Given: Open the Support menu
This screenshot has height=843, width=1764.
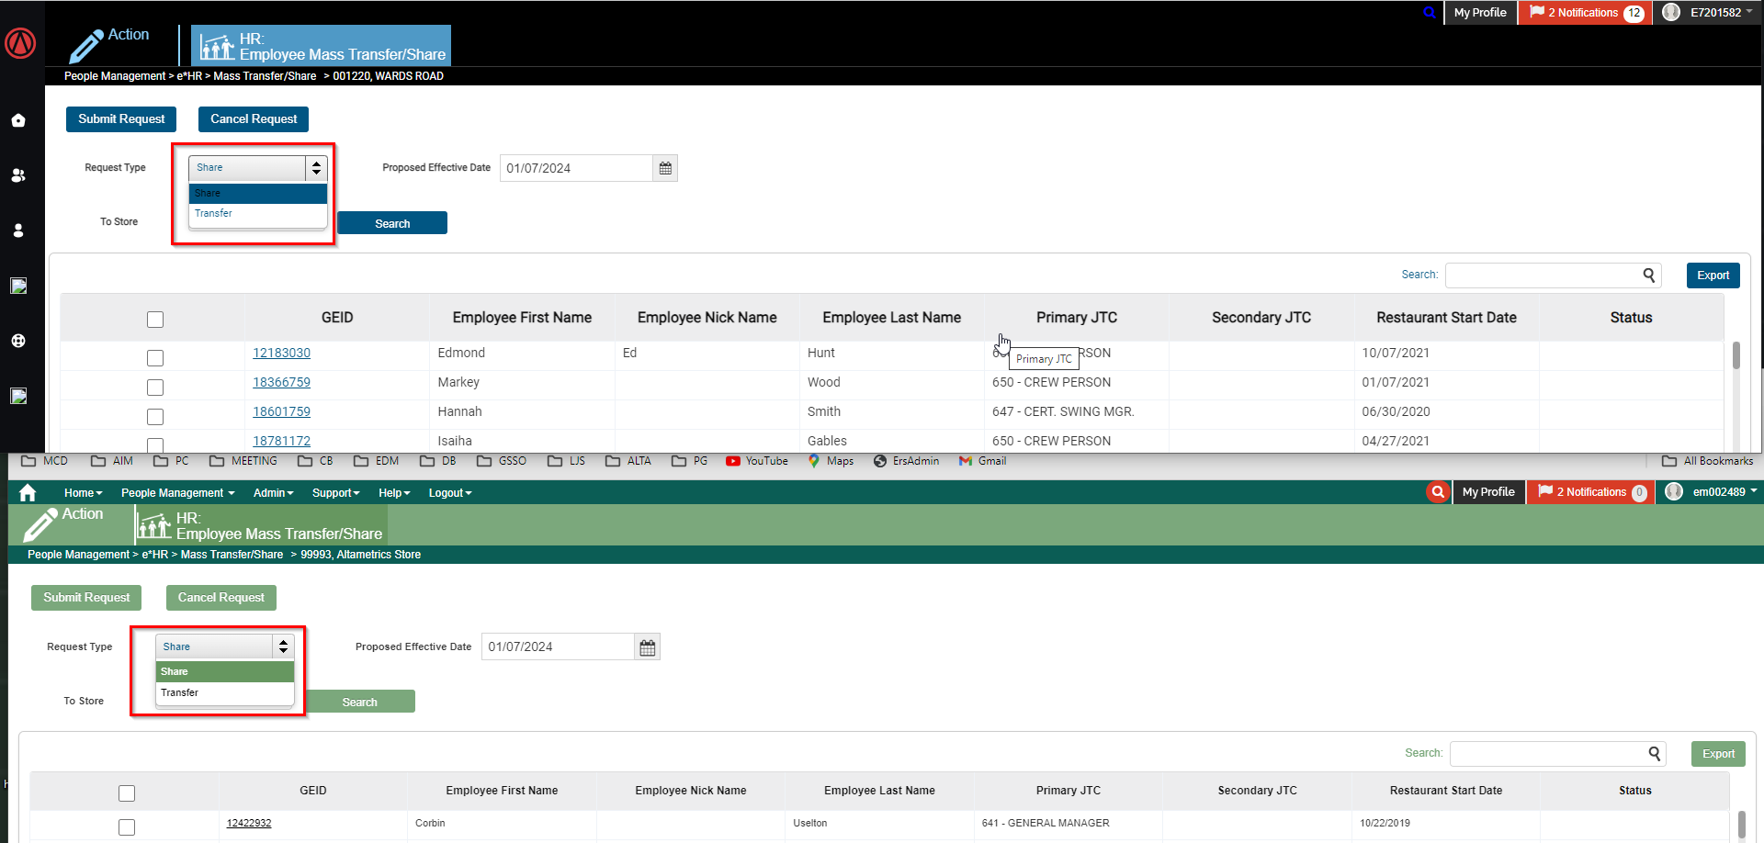Looking at the screenshot, I should coord(335,493).
